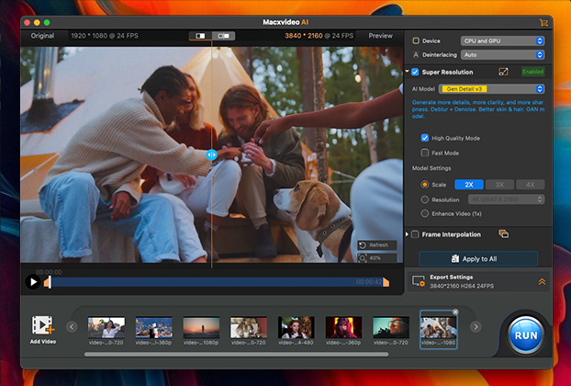571x386 pixels.
Task: Switch to split-view comparison mode
Action: pyautogui.click(x=200, y=36)
